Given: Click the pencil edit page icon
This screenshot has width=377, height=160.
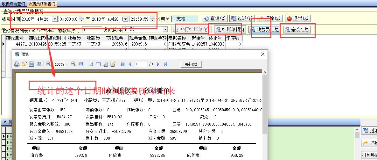Looking at the screenshot, I should point(113,64).
